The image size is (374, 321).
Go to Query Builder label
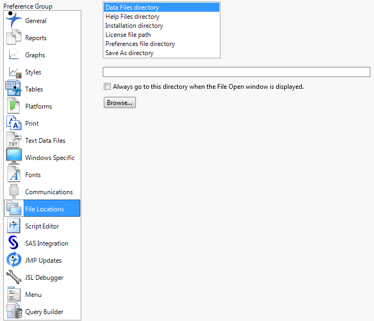(x=44, y=312)
